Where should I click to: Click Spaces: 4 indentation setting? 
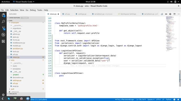point(151,100)
